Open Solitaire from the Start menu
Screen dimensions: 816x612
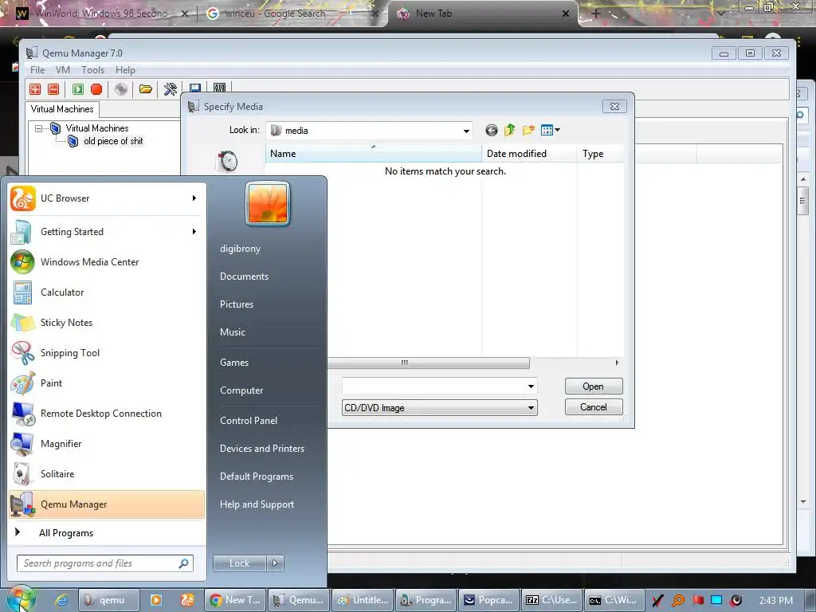(107, 473)
